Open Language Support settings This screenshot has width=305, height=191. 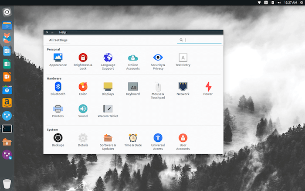[108, 61]
